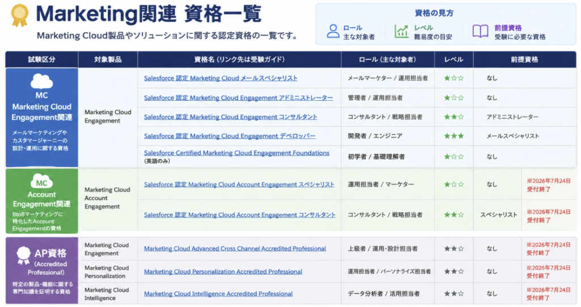Click star rating for Intelligence Accredited Professional
This screenshot has height=307, width=581.
454,293
